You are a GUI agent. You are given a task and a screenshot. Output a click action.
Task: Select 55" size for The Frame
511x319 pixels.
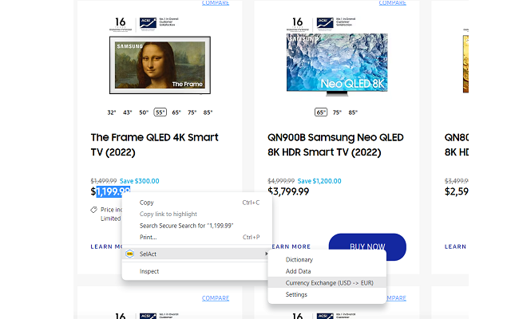tap(160, 112)
